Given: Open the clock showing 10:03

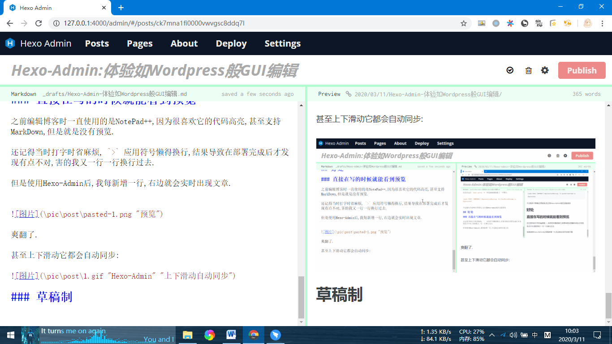Looking at the screenshot, I should point(572,335).
